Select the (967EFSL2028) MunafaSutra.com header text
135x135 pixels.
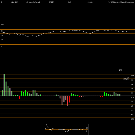(x=121, y=2)
